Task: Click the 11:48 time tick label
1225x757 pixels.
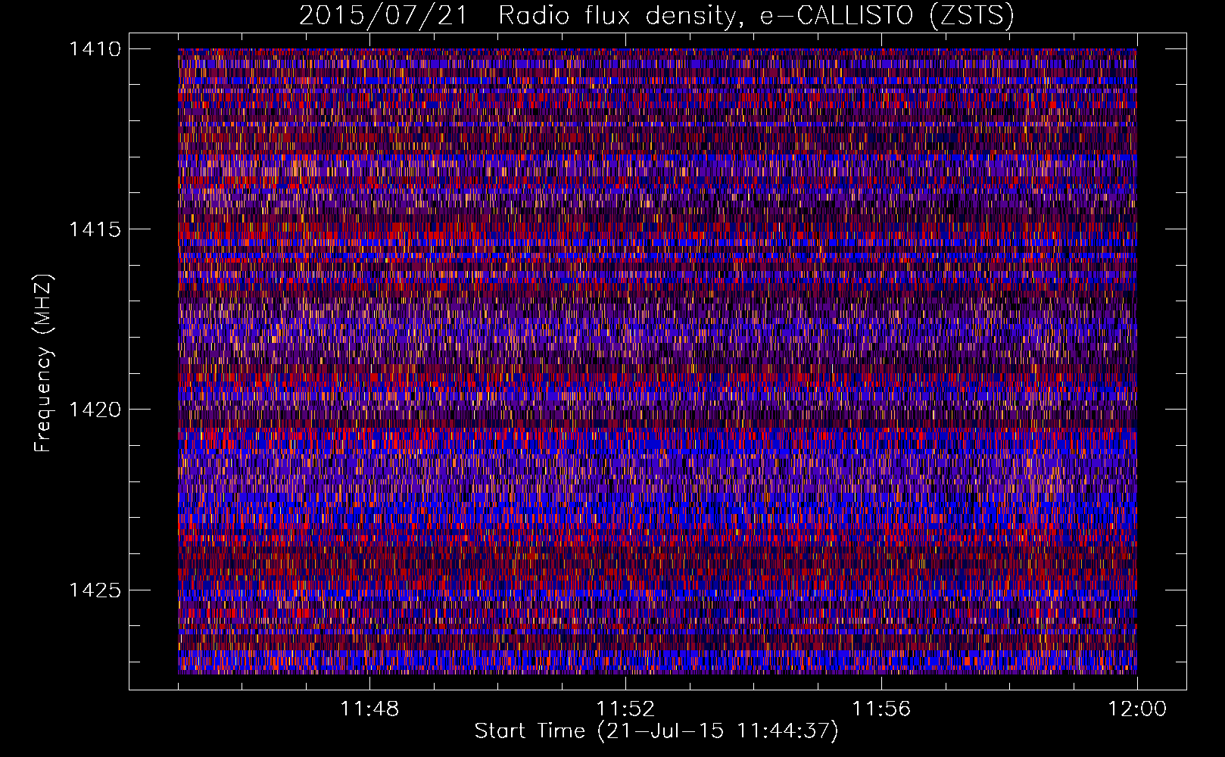Action: coord(369,709)
